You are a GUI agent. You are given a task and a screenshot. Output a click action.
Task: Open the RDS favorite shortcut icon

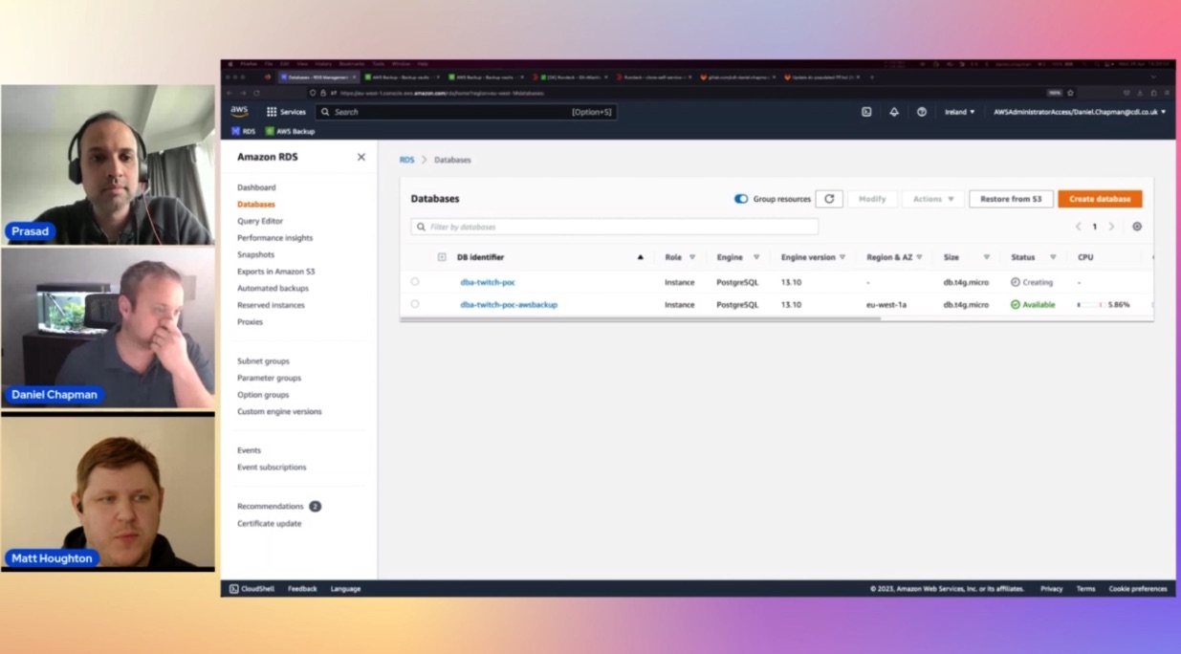(236, 131)
